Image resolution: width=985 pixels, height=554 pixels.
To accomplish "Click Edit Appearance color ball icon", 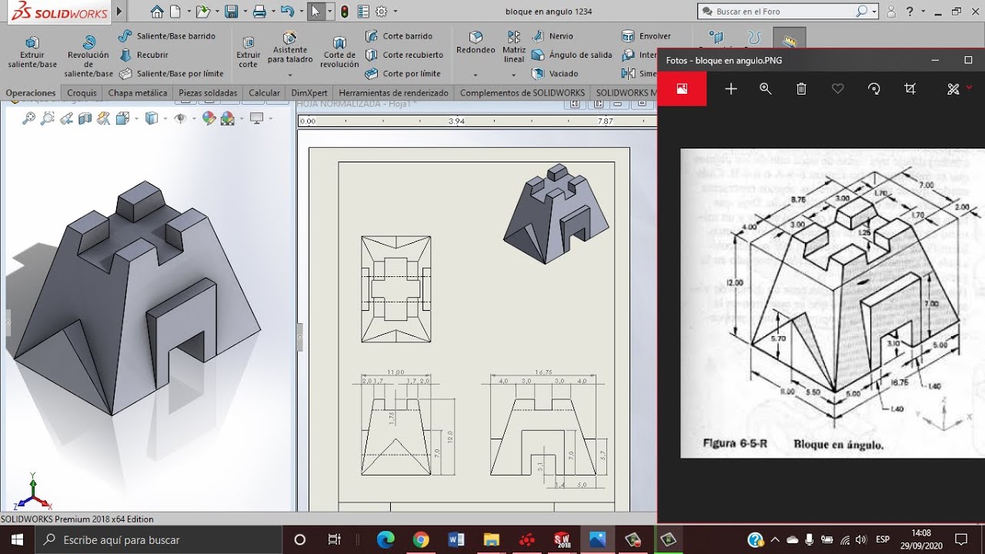I will tap(209, 118).
